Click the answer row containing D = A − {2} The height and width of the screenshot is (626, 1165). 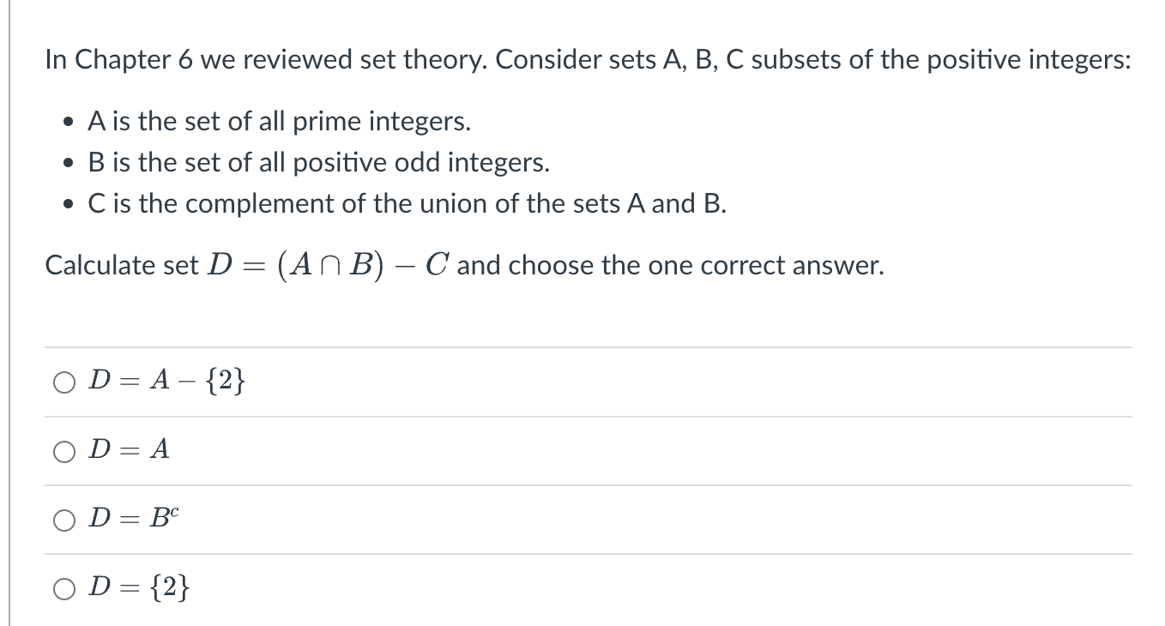[x=515, y=382]
